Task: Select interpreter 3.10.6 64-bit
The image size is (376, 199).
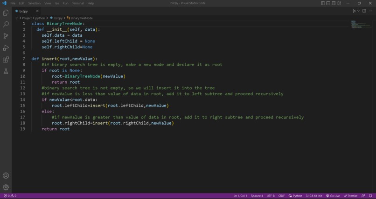Action: [x=313, y=196]
